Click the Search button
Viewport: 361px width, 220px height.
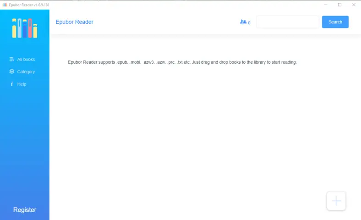click(x=335, y=22)
